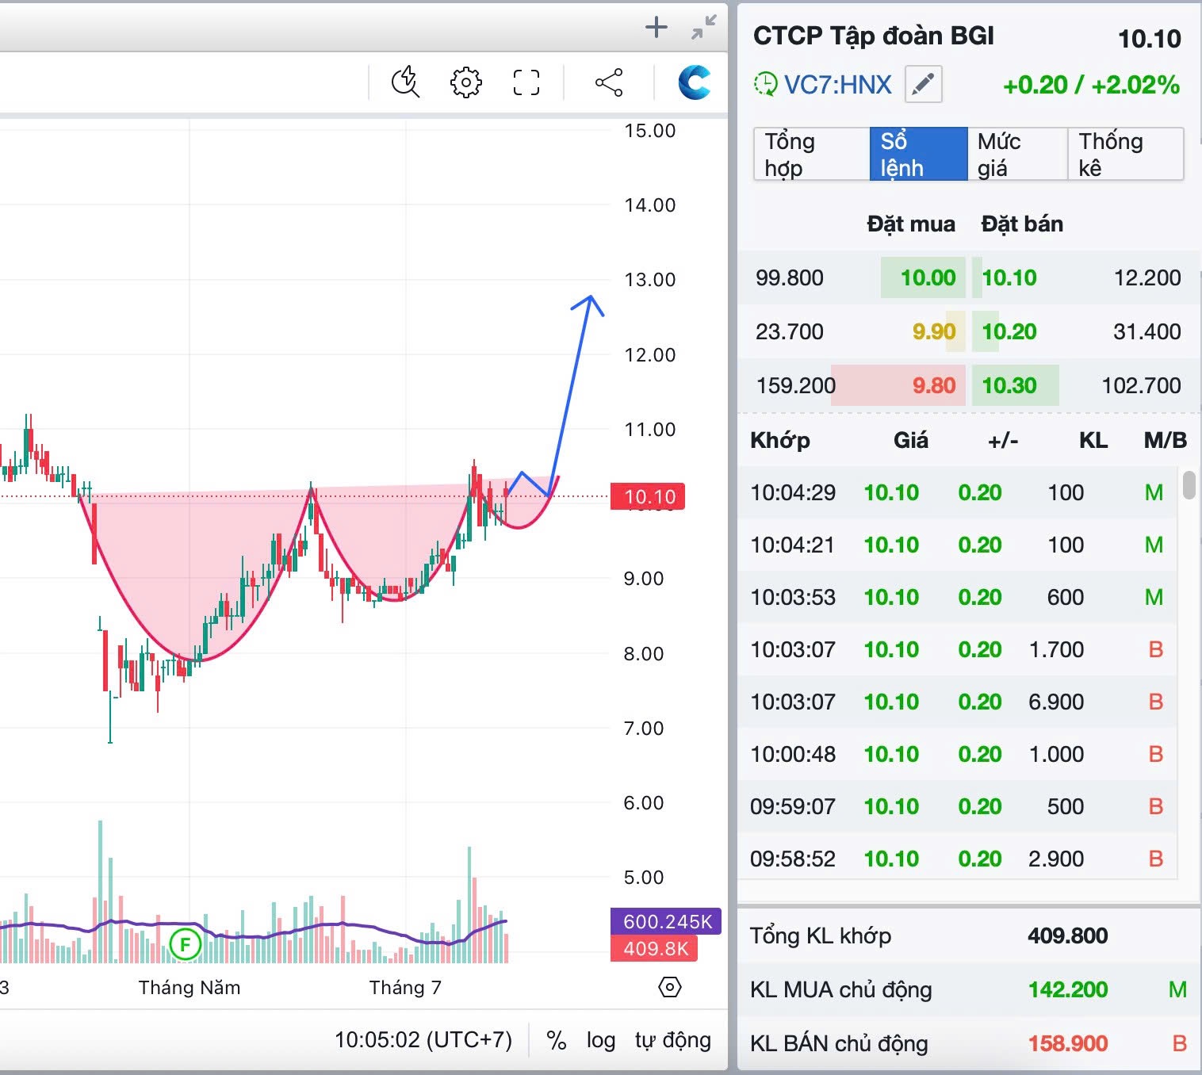Click the order history scrollbar thumb

click(x=1189, y=484)
